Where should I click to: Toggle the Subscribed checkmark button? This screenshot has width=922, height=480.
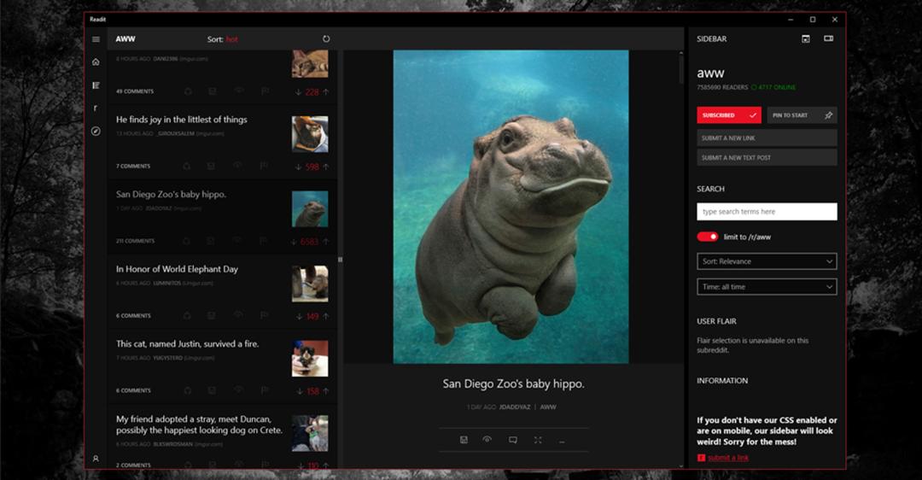coord(729,115)
